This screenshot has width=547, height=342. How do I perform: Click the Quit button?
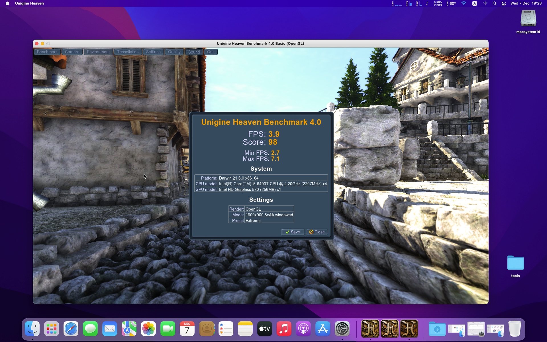pos(211,52)
